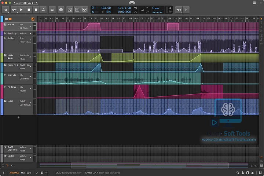Toggle the arranger loop button
This screenshot has width=264, height=176.
click(142, 10)
